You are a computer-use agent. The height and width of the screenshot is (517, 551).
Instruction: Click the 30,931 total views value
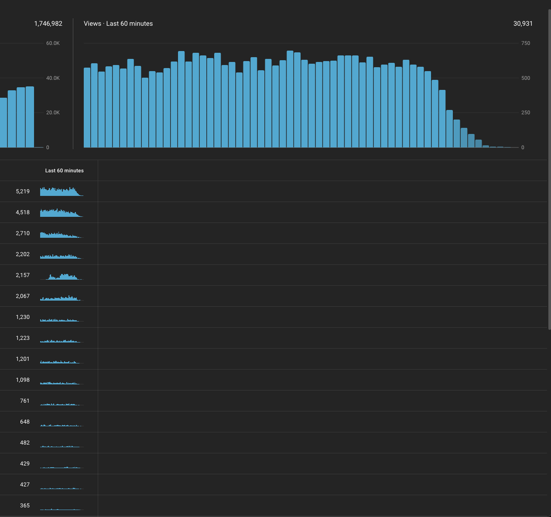523,23
